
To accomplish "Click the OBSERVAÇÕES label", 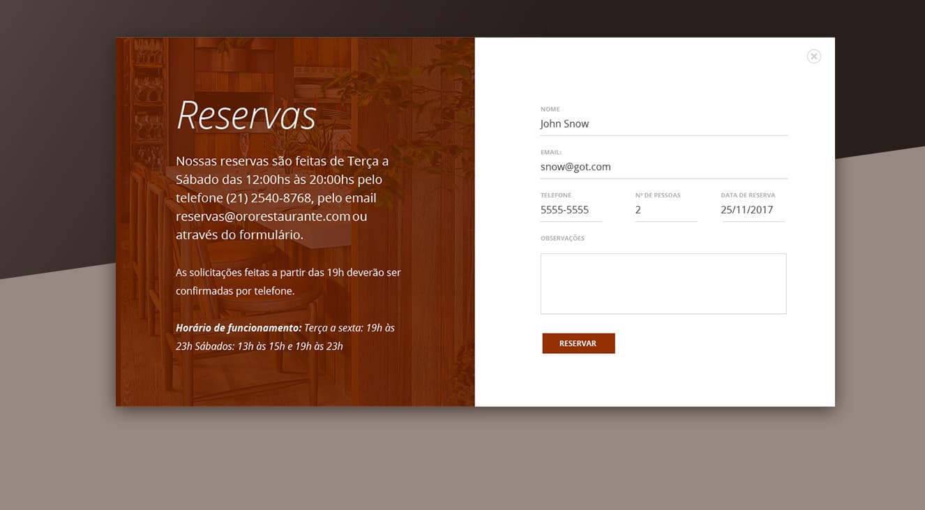I will pyautogui.click(x=562, y=239).
